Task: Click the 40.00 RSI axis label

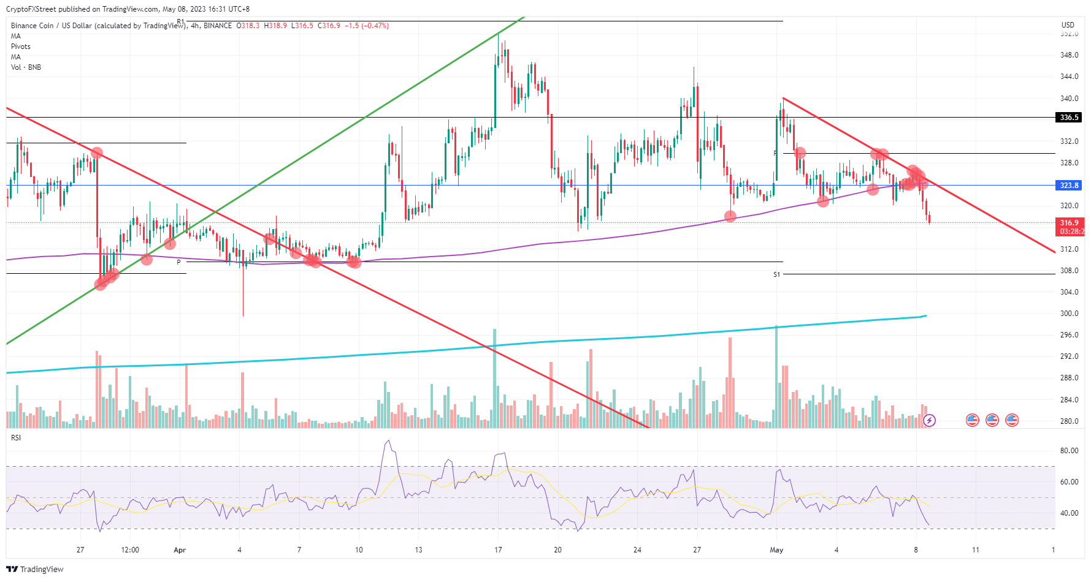Action: [x=1069, y=513]
